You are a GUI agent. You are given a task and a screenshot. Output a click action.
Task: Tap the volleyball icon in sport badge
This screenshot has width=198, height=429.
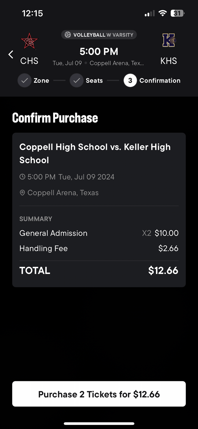68,35
